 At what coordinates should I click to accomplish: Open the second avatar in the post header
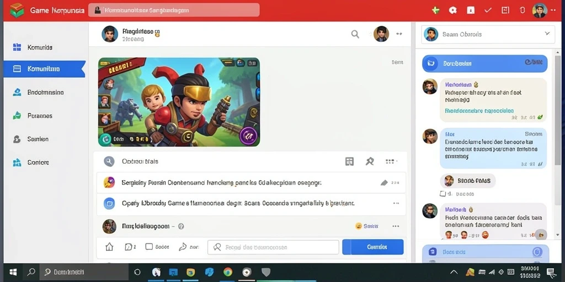point(381,34)
